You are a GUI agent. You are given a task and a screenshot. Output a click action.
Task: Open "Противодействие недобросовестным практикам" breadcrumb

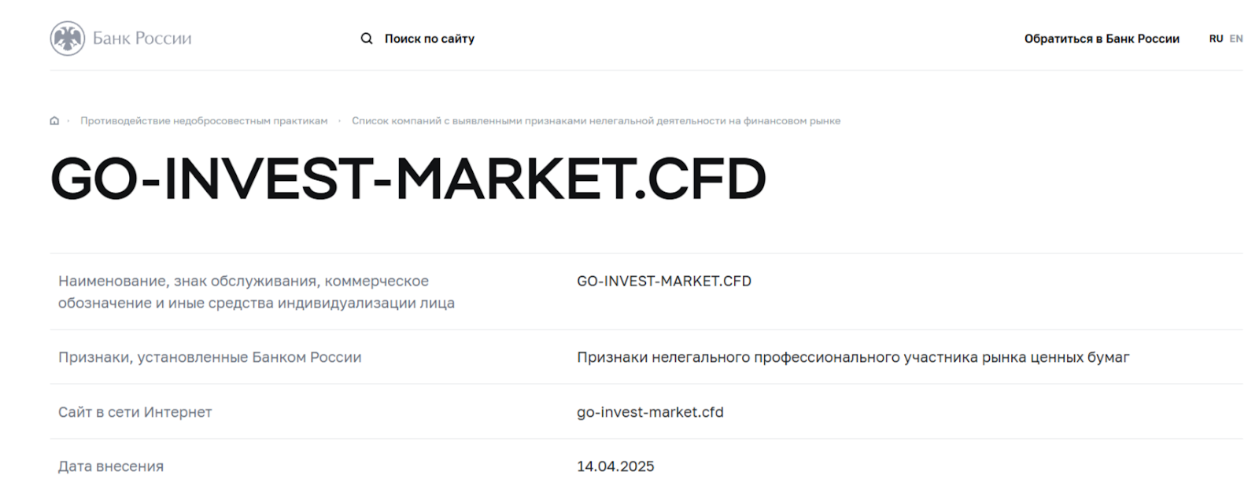(x=204, y=121)
